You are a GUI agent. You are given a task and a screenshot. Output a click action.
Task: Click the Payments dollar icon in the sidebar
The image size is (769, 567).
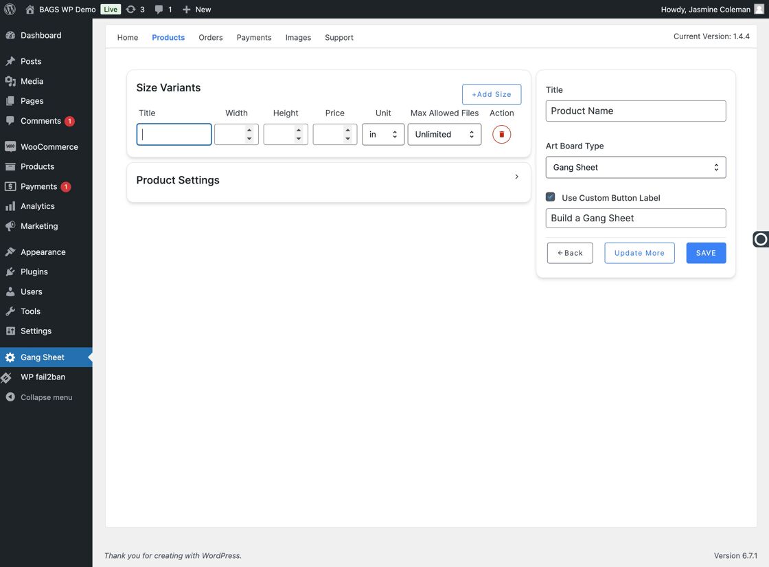click(10, 186)
